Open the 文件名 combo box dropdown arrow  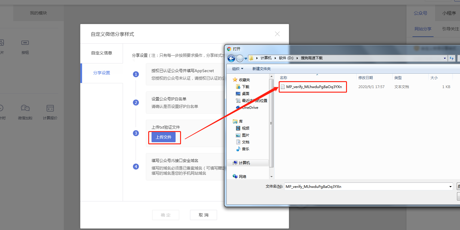coord(450,186)
